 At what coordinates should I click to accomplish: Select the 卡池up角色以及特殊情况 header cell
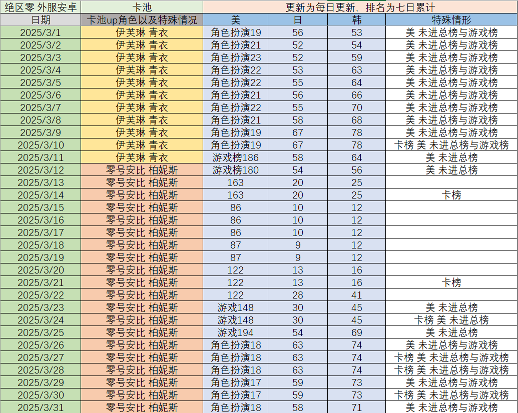coord(142,19)
